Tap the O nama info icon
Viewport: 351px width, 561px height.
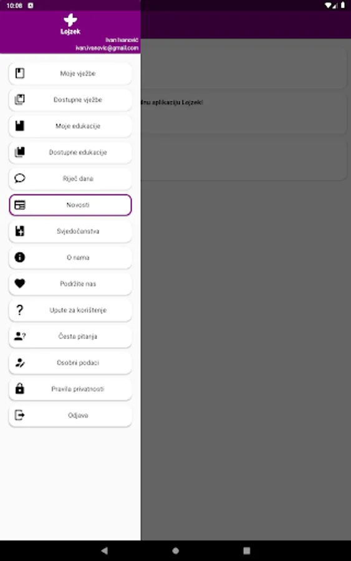click(20, 257)
